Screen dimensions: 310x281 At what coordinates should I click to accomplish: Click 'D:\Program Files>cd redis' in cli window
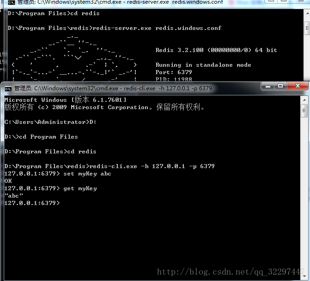[x=50, y=152]
